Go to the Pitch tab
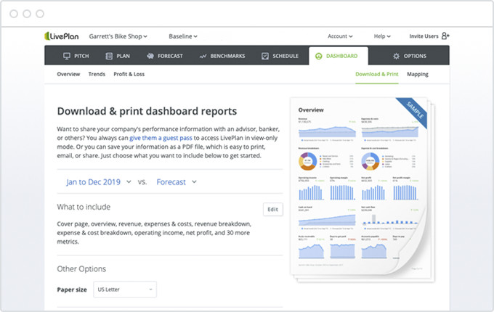The width and height of the screenshot is (494, 312). pyautogui.click(x=76, y=56)
